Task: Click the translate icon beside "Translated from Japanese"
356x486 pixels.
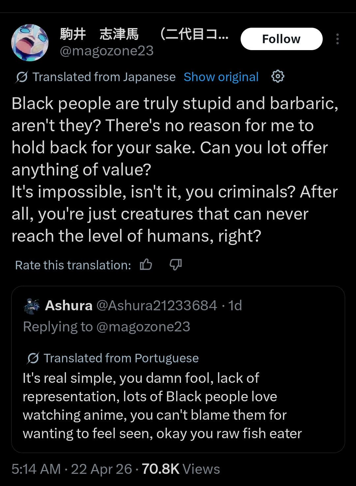Action: point(22,77)
